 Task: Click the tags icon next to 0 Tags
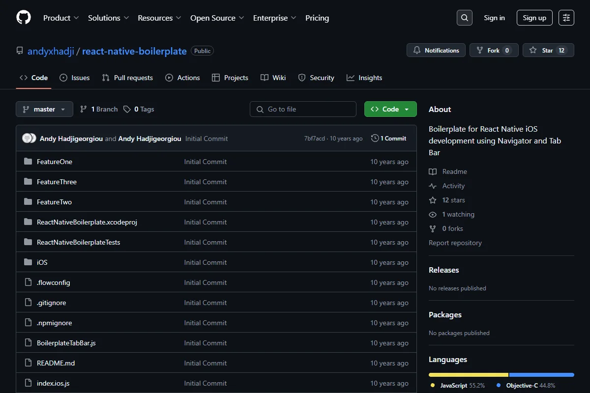[x=127, y=109]
